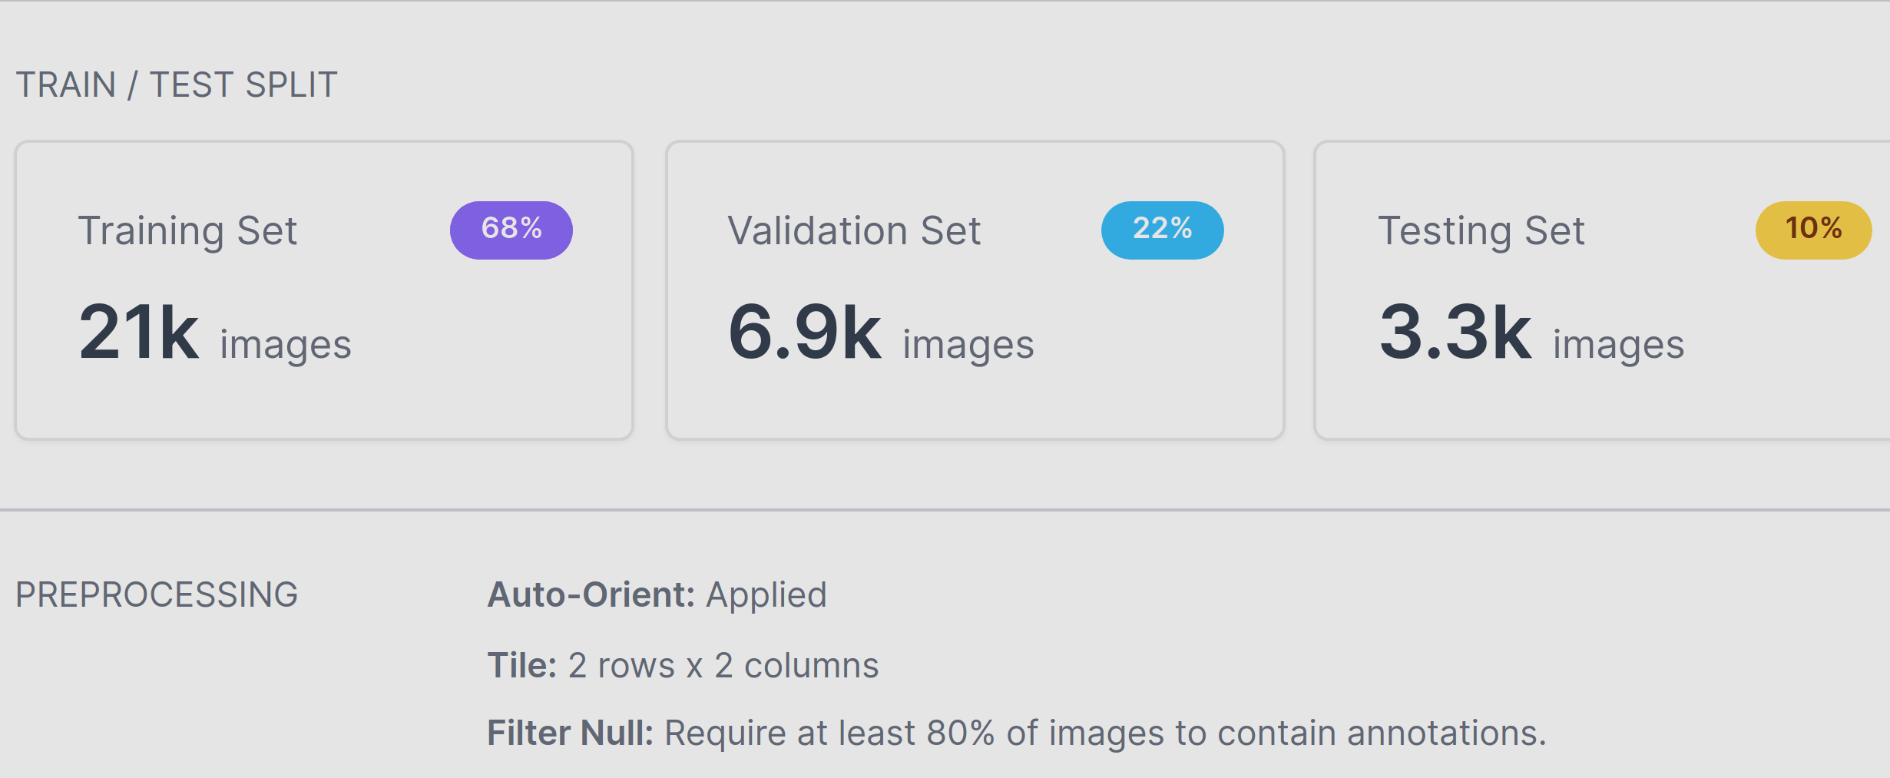Screen dimensions: 1890x778
Task: Select the 2 rows x 2 columns text
Action: [723, 666]
